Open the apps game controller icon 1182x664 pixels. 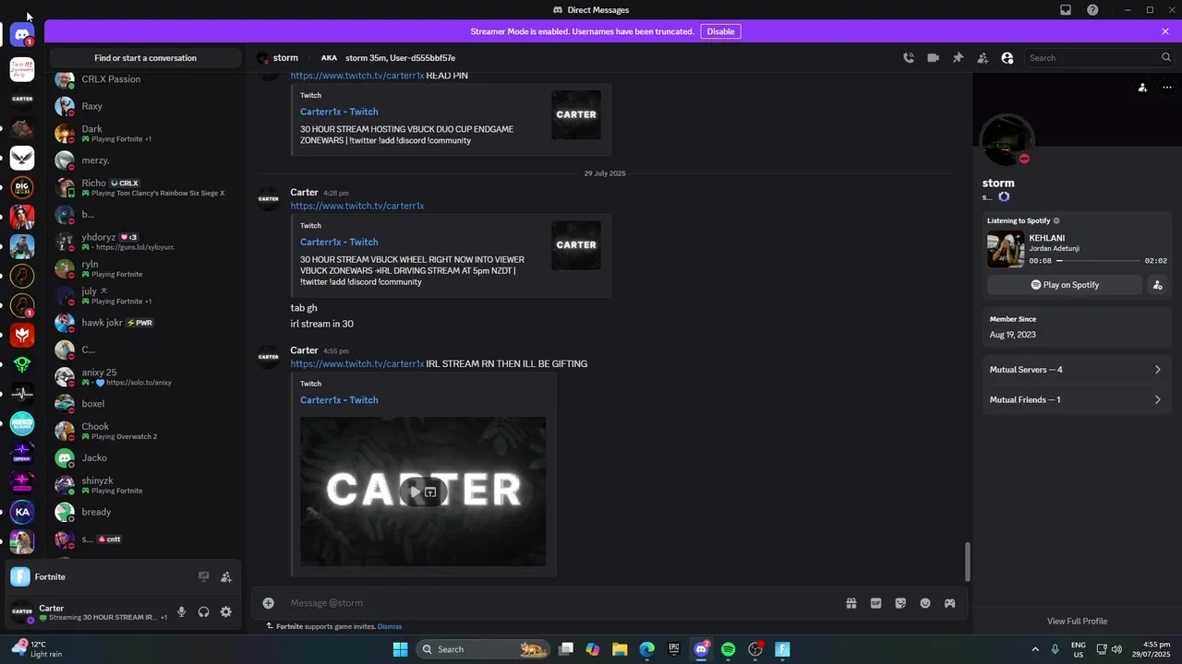pyautogui.click(x=949, y=603)
